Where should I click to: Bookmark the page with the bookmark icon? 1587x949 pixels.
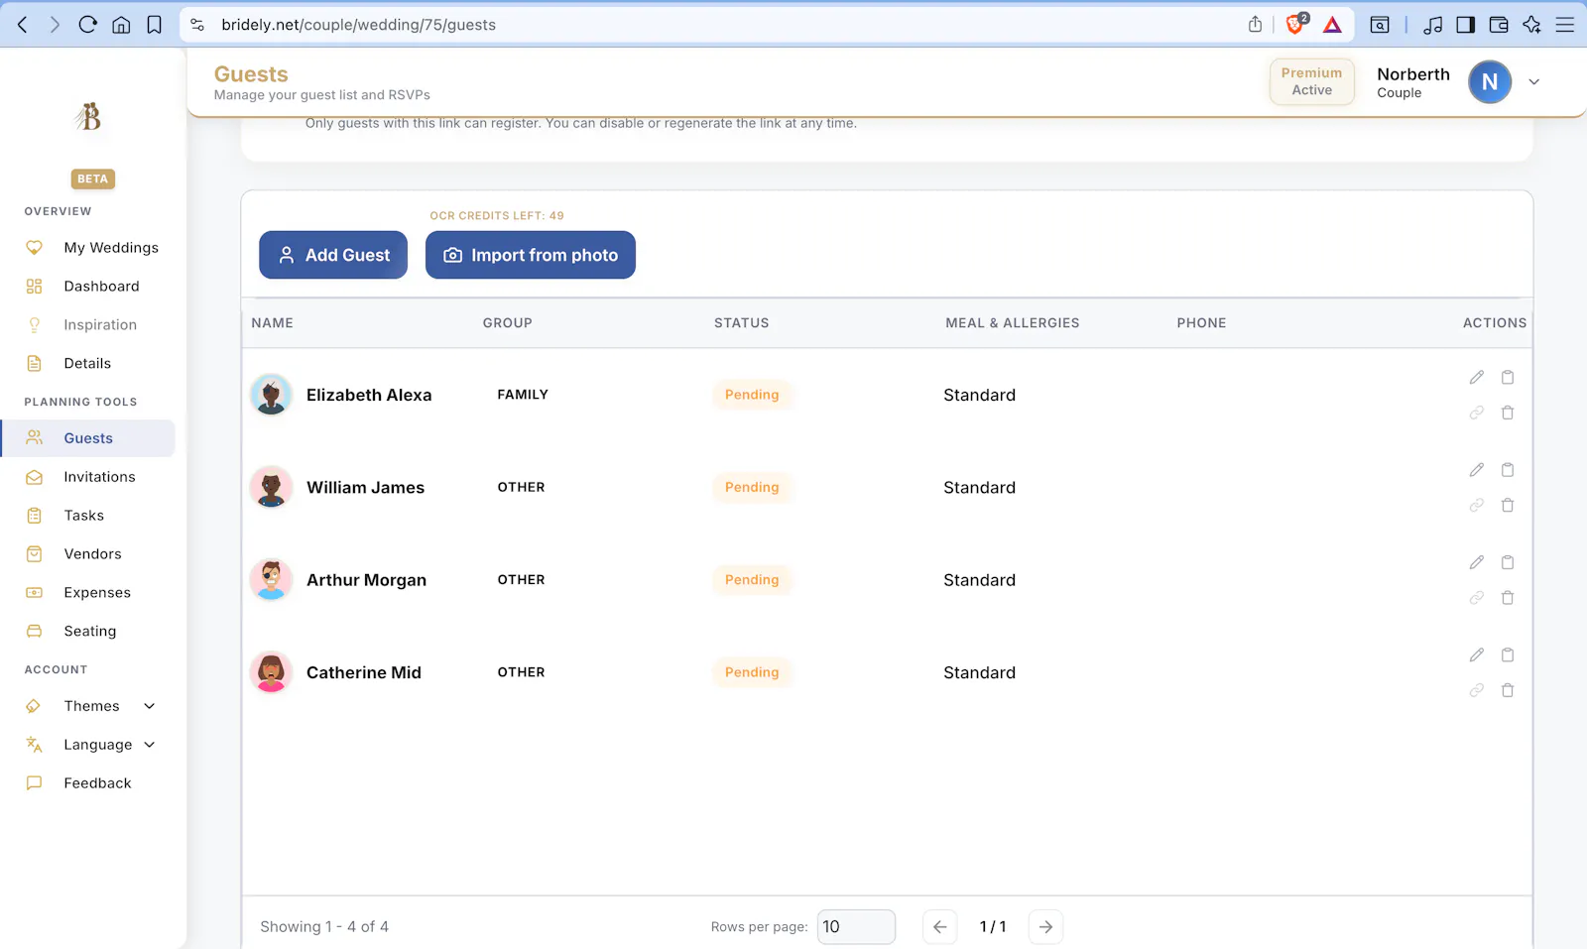[154, 25]
